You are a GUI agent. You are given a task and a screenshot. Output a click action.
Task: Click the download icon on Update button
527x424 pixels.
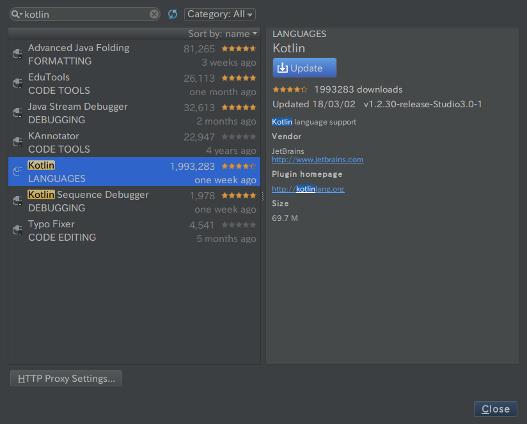tap(282, 68)
